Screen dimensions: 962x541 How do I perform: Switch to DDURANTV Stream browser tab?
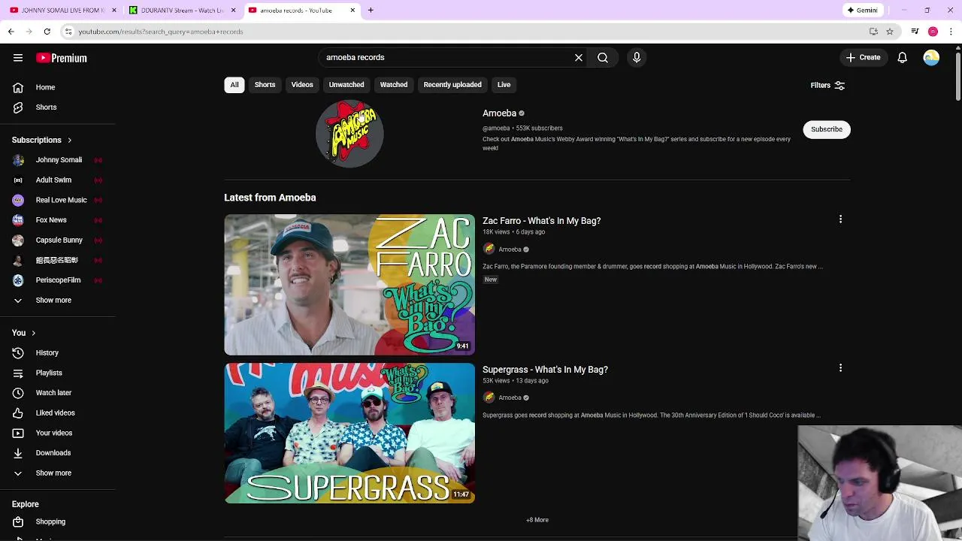tap(182, 10)
